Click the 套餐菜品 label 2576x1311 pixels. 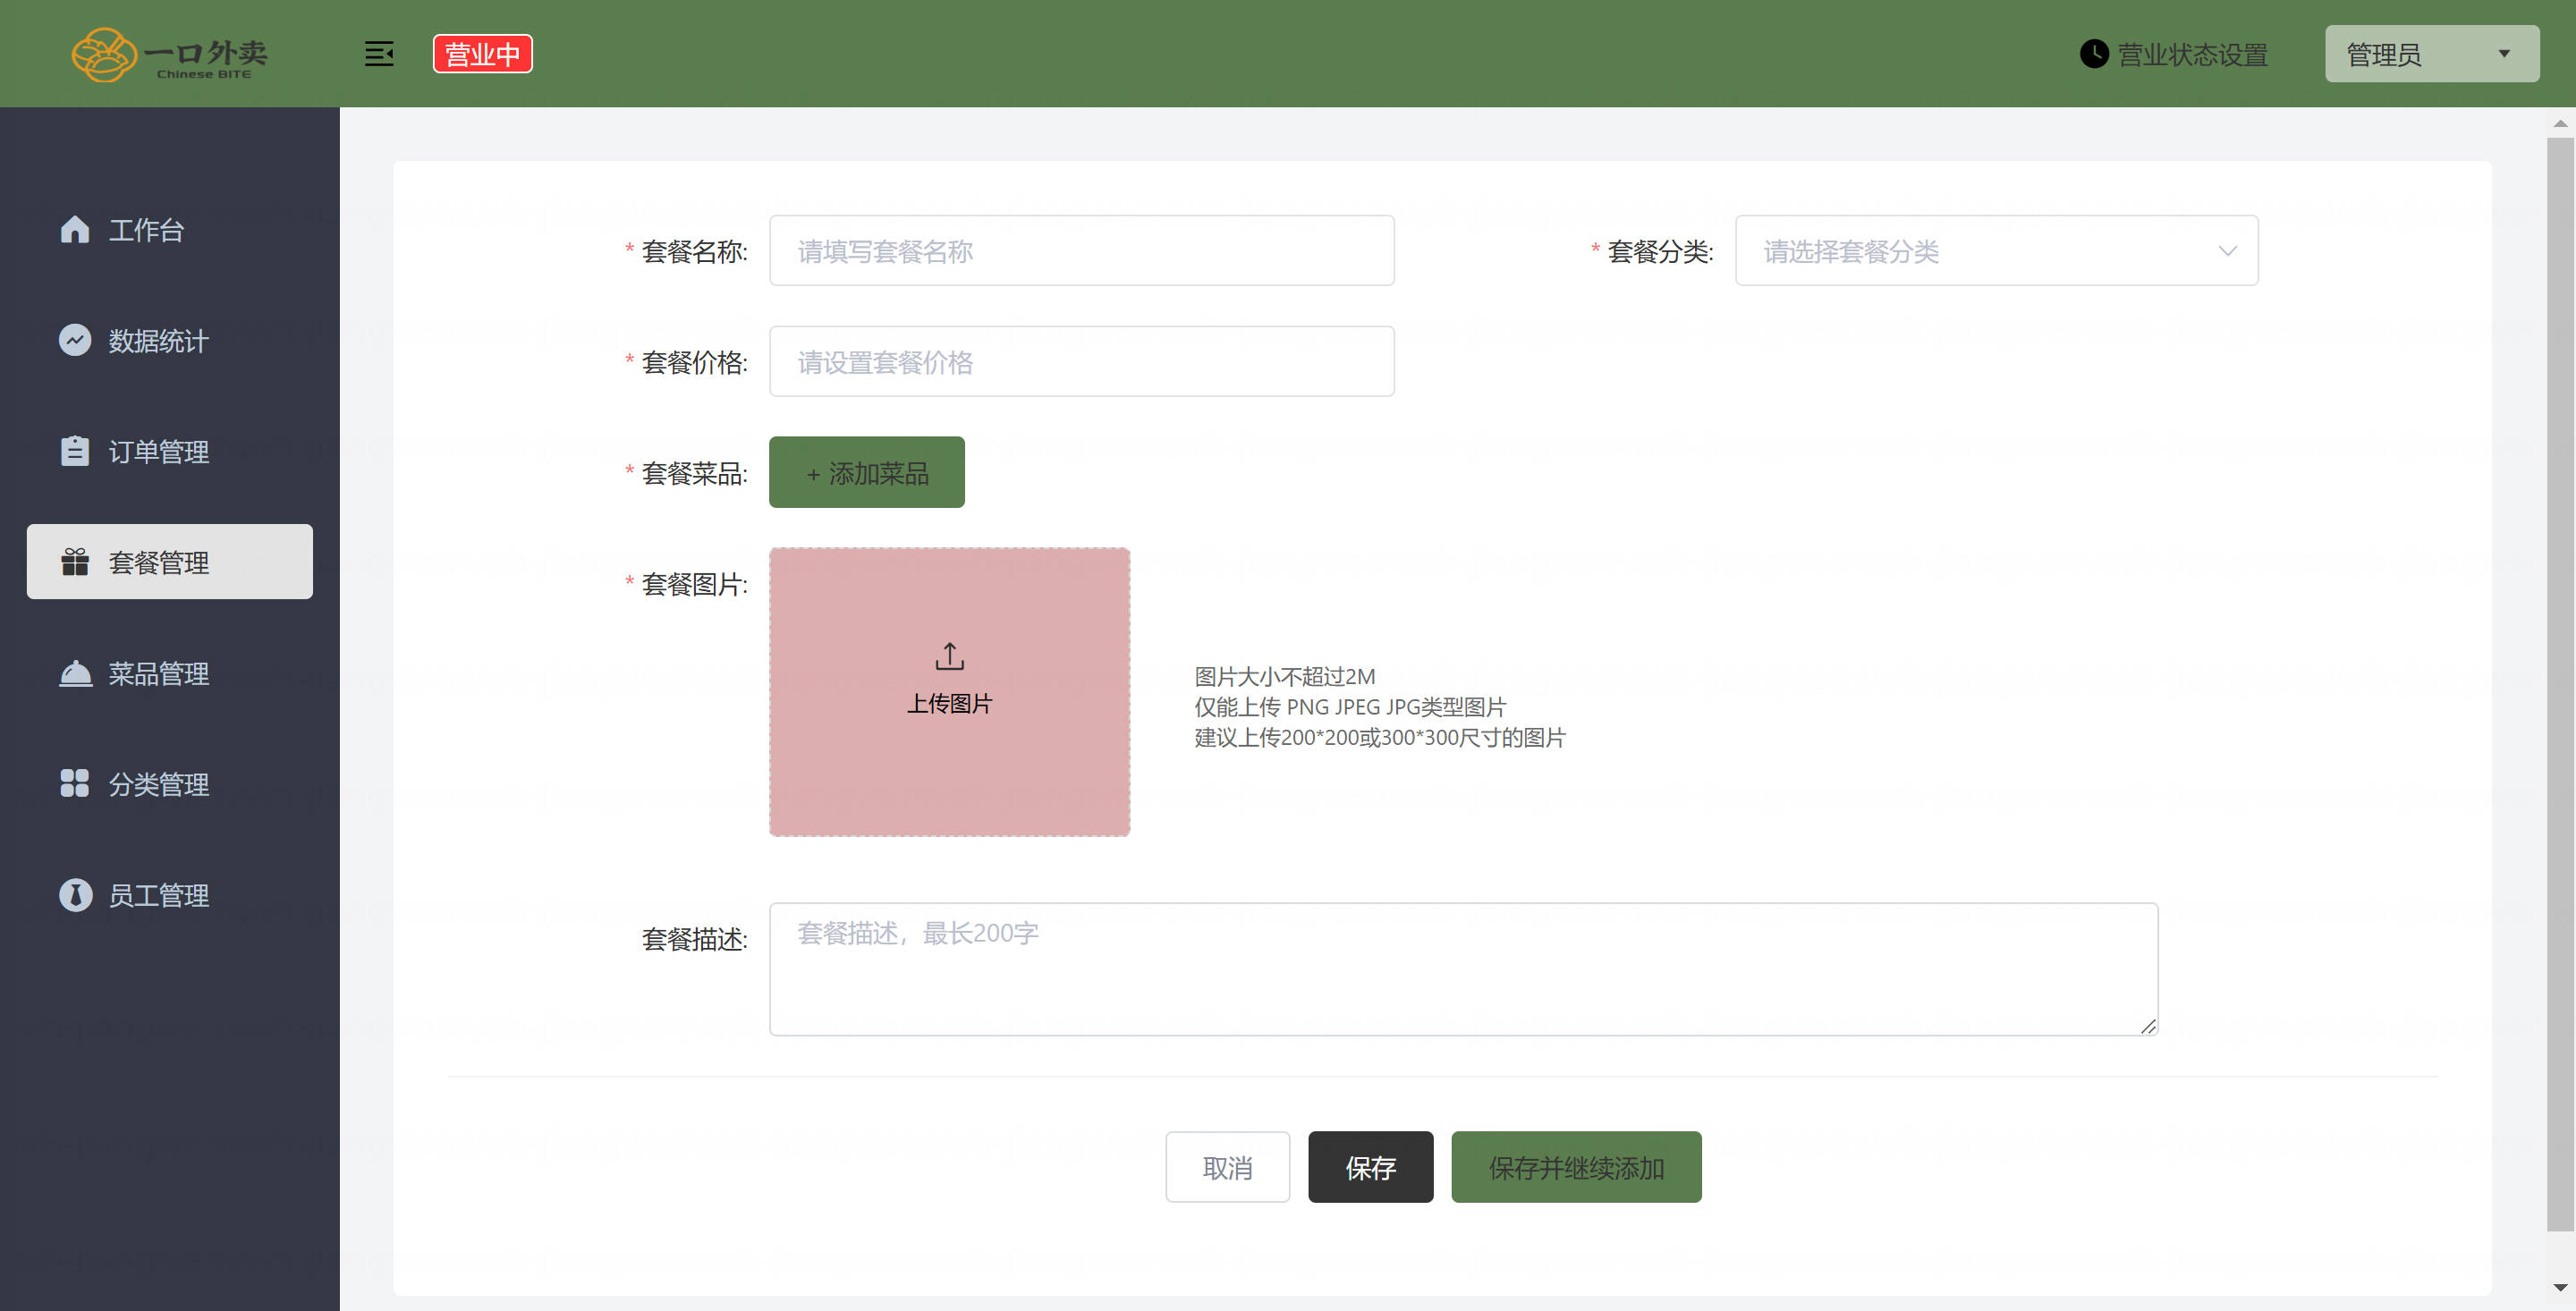pos(694,473)
